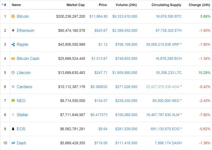Click the Ripple logo icon
Image resolution: width=212 pixels, height=150 pixels.
point(13,44)
